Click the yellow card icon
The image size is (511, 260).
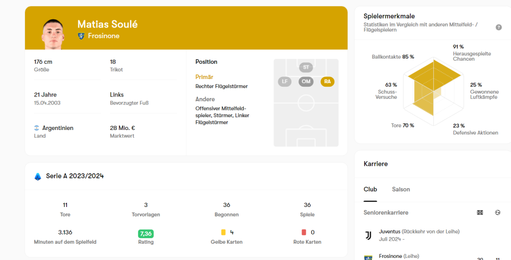point(223,232)
